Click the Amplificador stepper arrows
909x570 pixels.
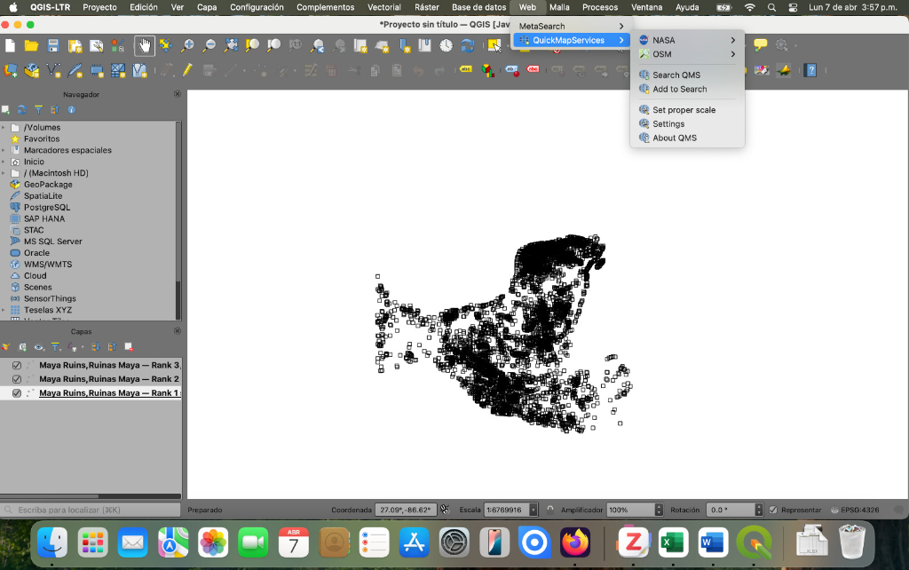[659, 510]
